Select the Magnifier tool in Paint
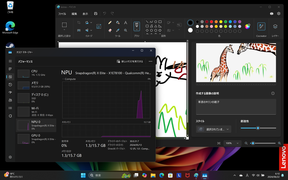Viewport: 288px width, 180px height. click(x=126, y=30)
